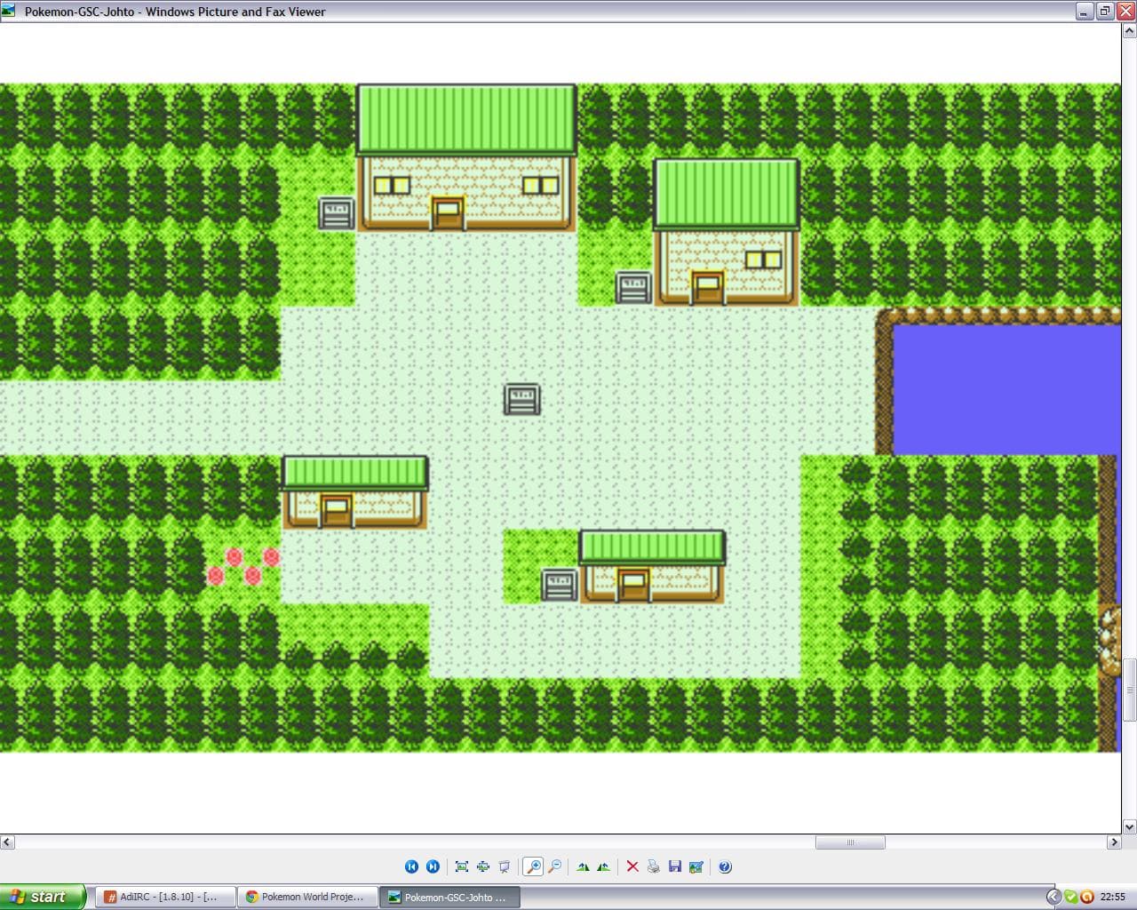Click the orange tray icon beside the clock
This screenshot has width=1137, height=910.
pyautogui.click(x=1086, y=897)
